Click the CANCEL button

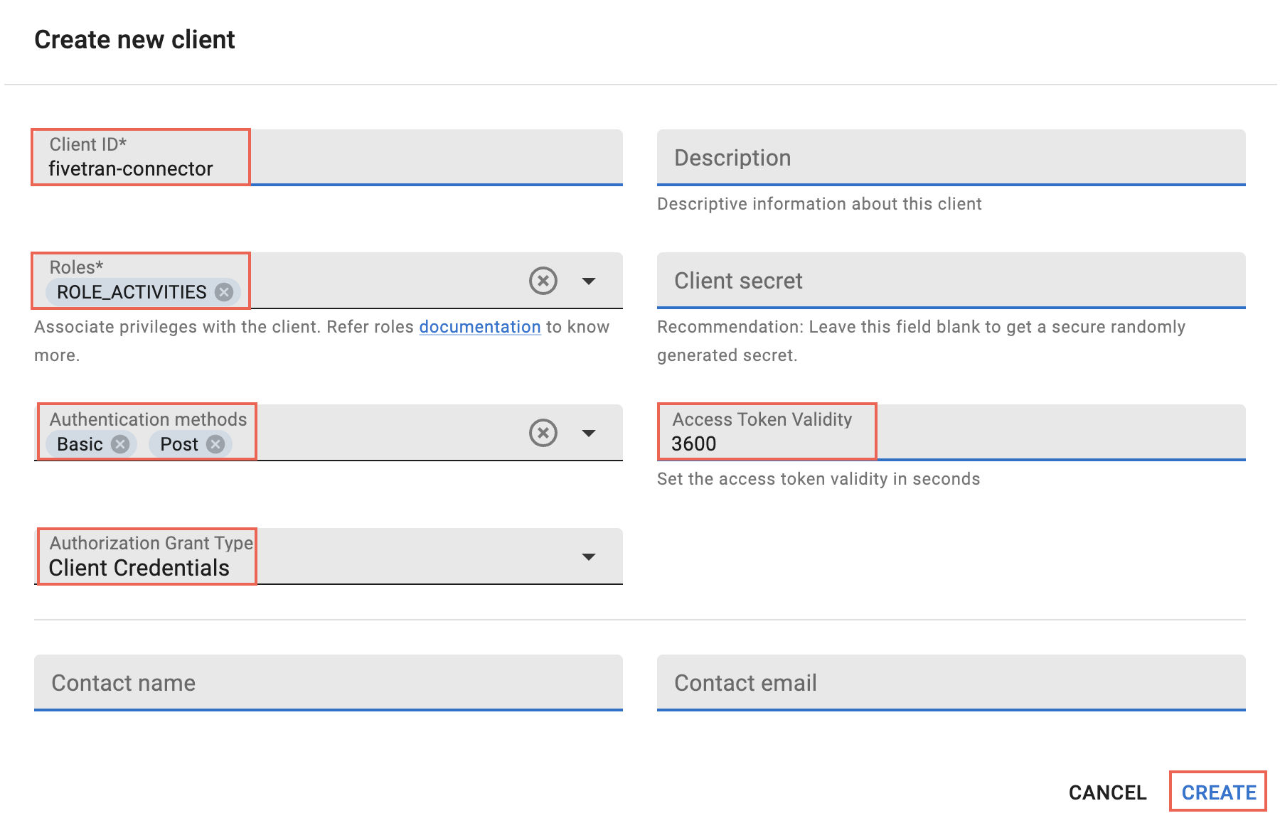point(1107,792)
